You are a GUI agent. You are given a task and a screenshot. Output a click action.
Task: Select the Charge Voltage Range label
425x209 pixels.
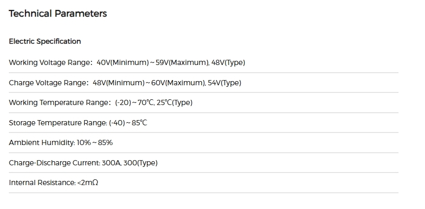click(x=48, y=83)
